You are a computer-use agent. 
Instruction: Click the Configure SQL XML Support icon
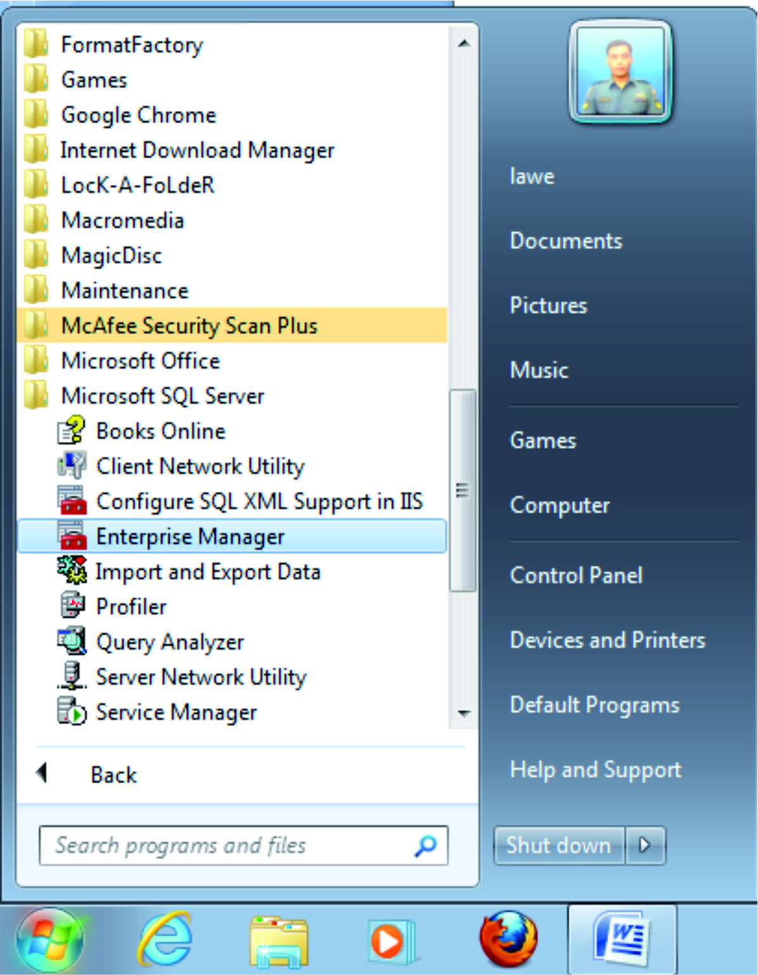[x=72, y=501]
